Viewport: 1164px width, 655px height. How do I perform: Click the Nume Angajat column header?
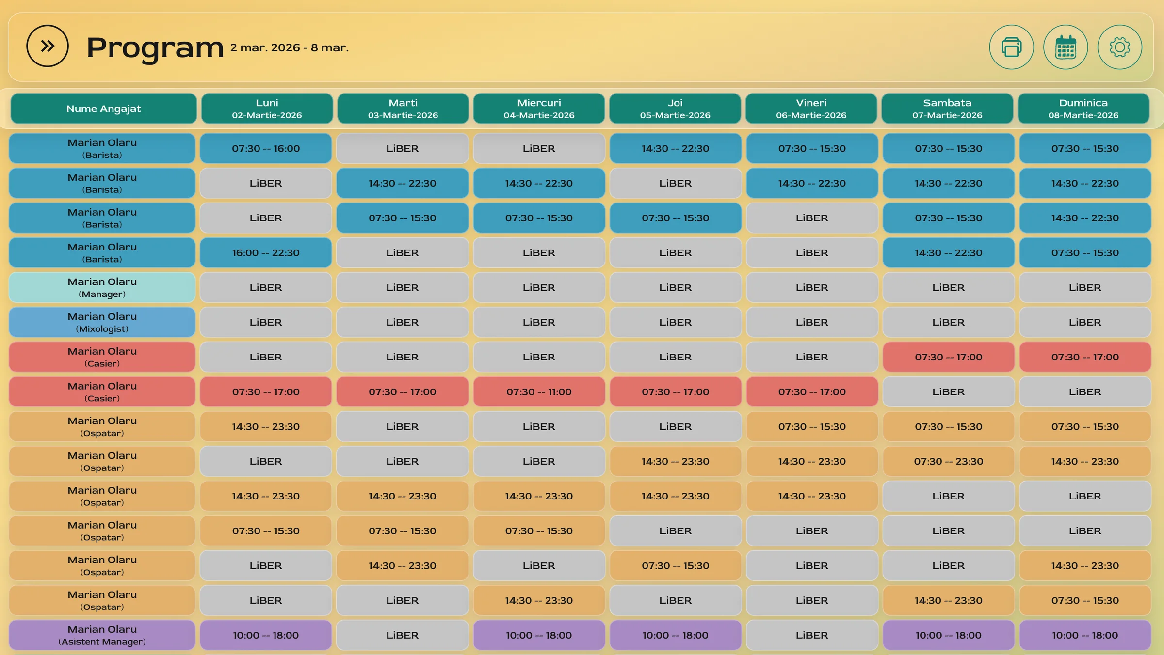point(103,109)
